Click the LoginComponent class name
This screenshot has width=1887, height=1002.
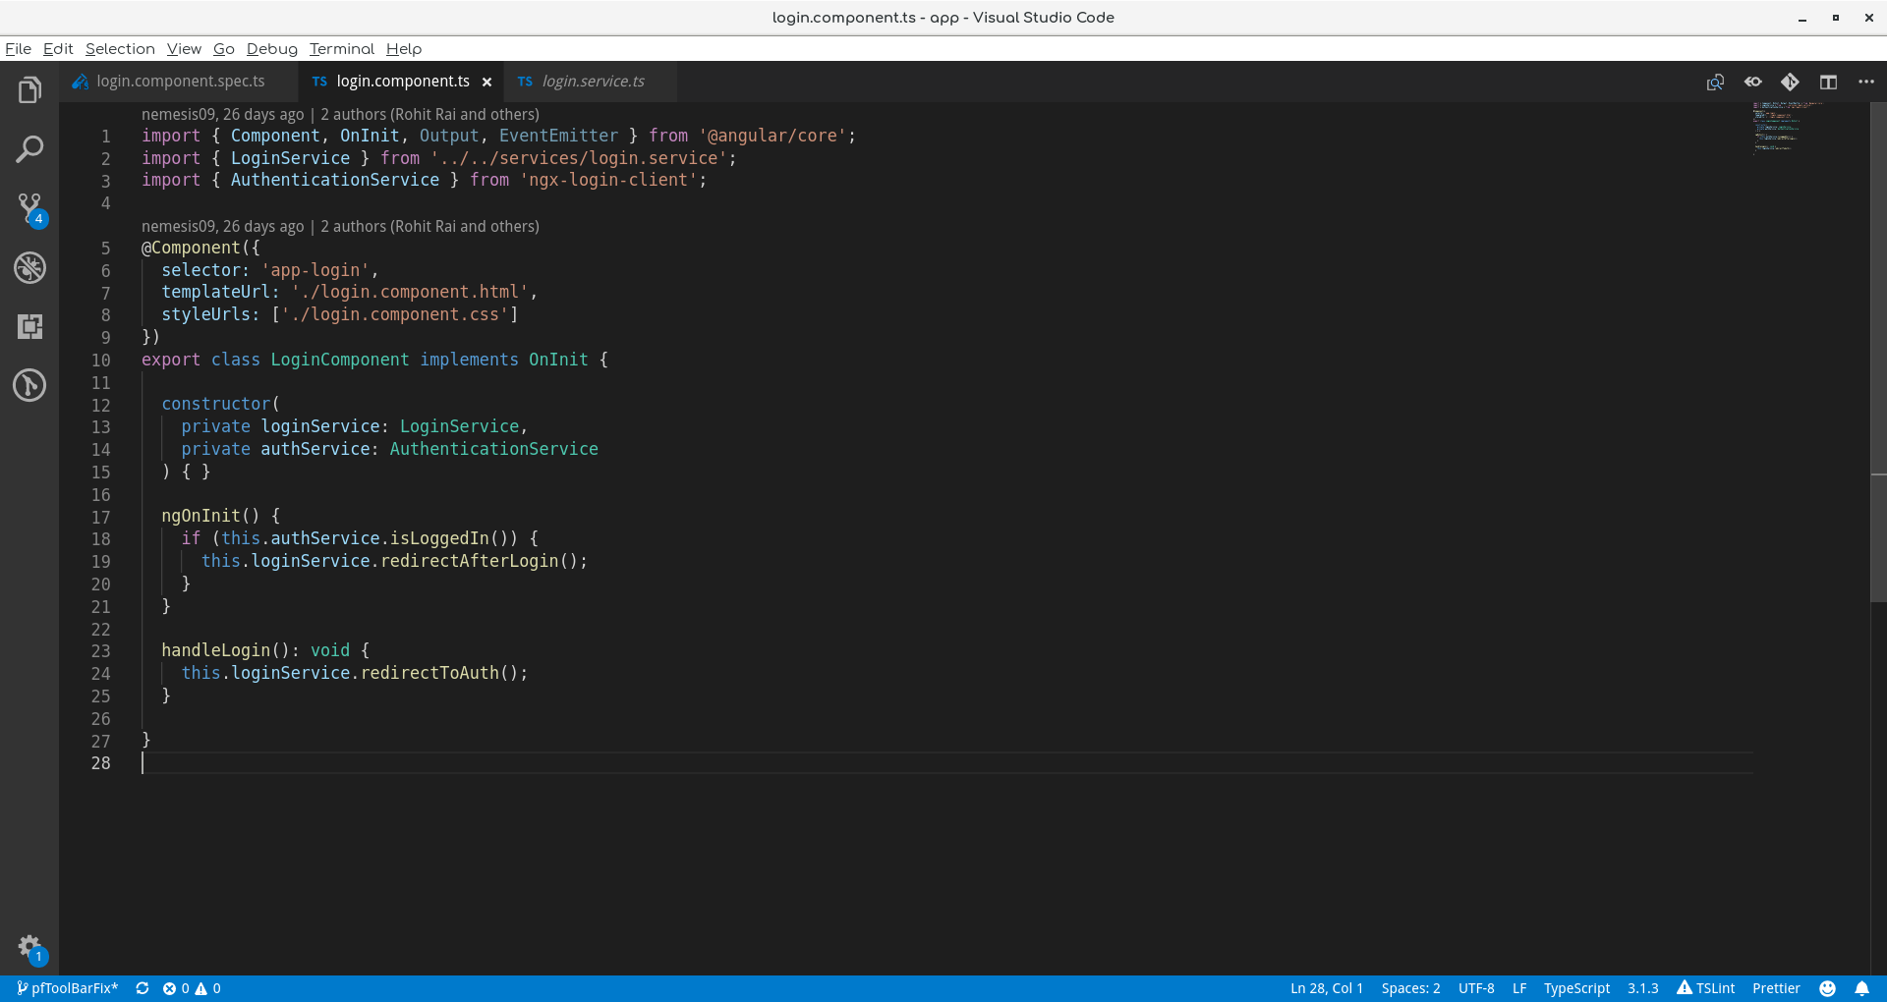[x=340, y=360]
